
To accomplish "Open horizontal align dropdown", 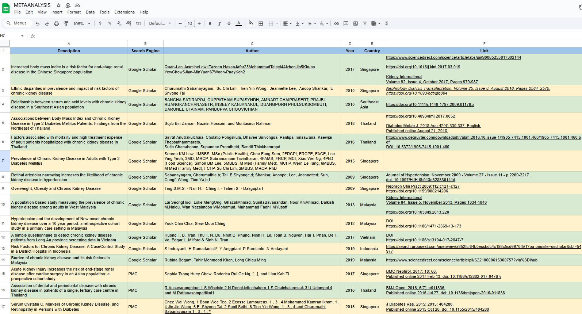I will [287, 23].
